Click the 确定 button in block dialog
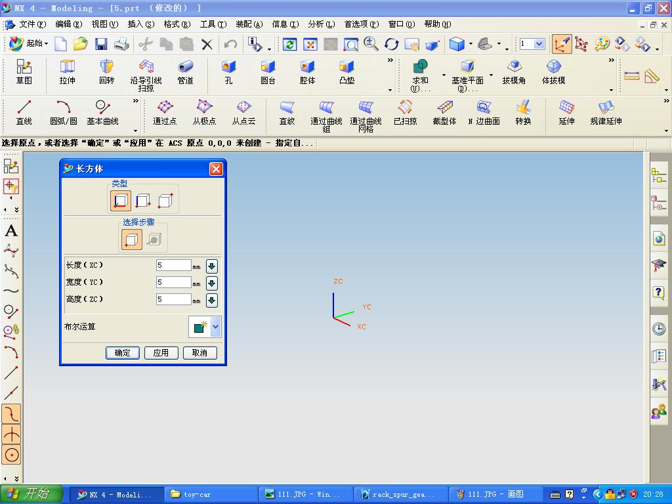Screen dimensions: 672x504 click(123, 352)
